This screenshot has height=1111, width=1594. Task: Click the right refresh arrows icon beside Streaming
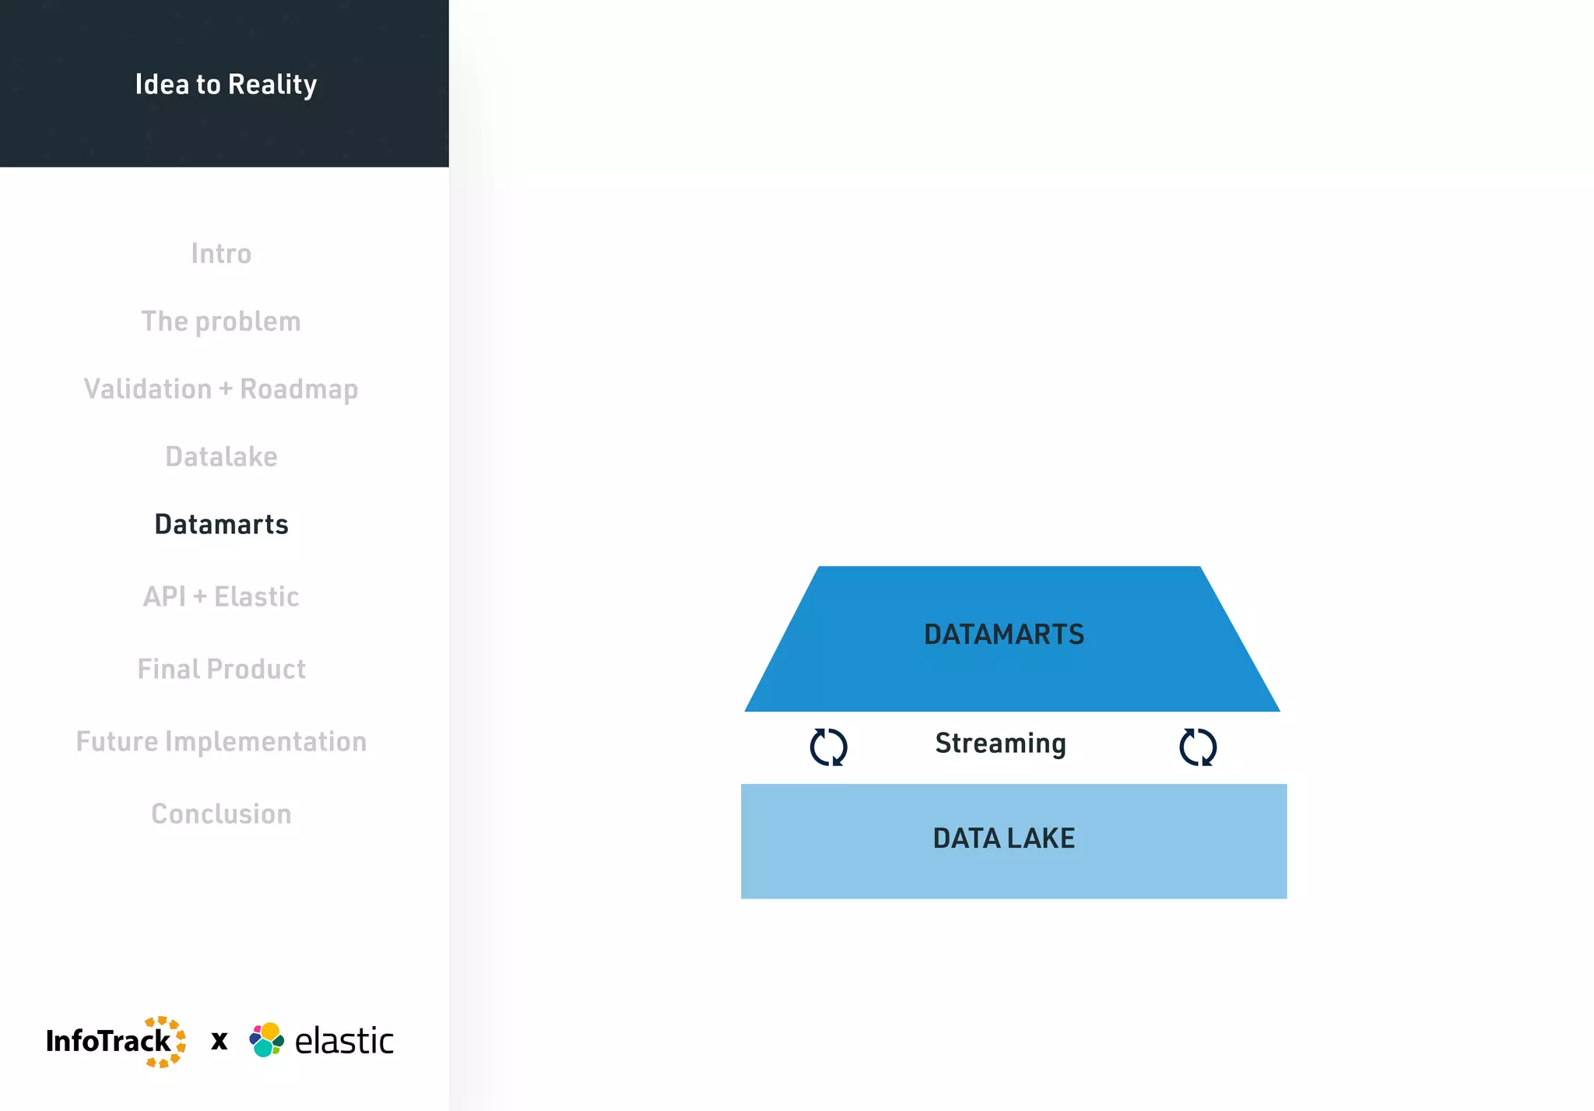1197,747
